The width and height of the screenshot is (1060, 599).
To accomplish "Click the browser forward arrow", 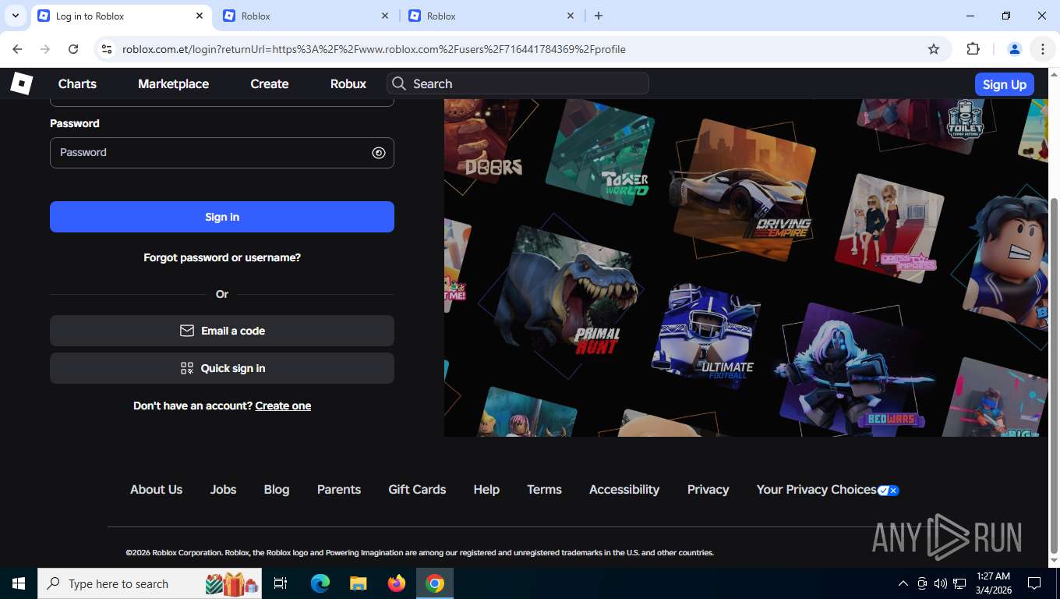I will tap(45, 49).
